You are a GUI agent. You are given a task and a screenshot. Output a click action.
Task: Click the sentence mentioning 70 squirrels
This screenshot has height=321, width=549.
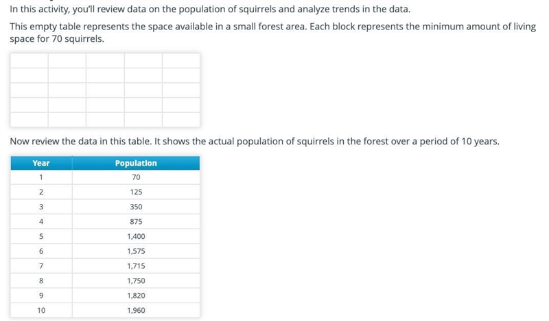point(272,32)
